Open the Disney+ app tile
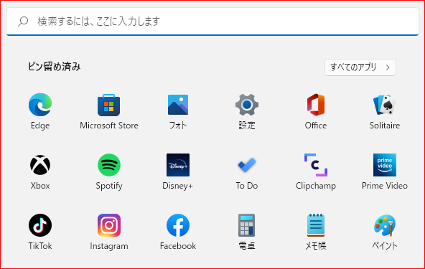This screenshot has height=269, width=425. click(x=178, y=165)
